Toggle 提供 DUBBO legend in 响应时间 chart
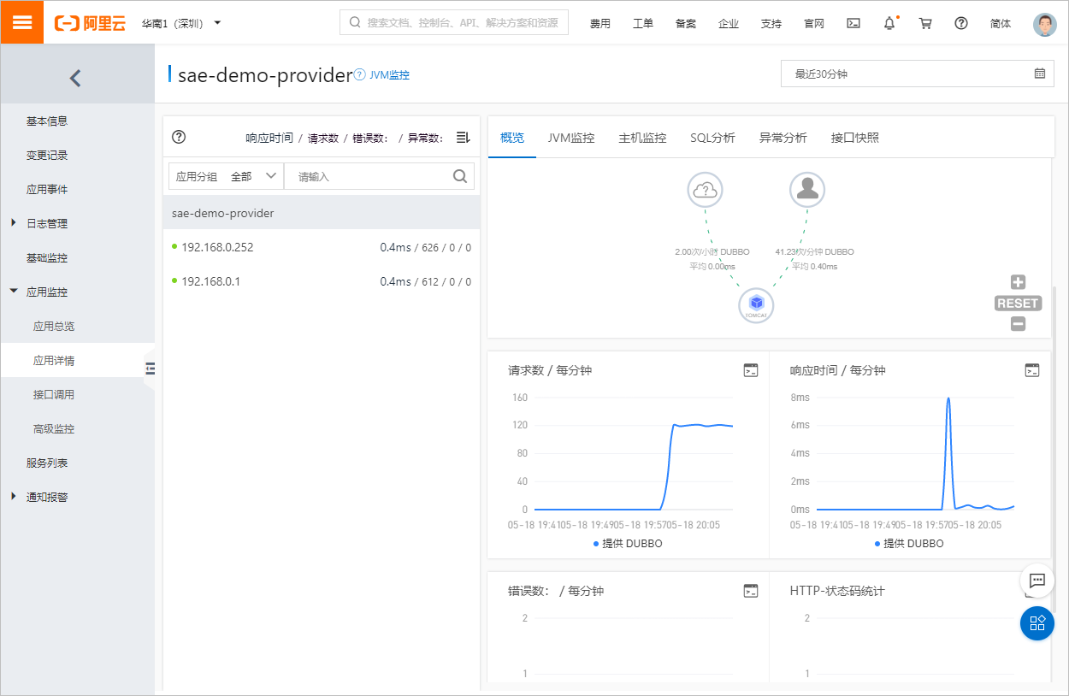The image size is (1069, 696). (909, 544)
